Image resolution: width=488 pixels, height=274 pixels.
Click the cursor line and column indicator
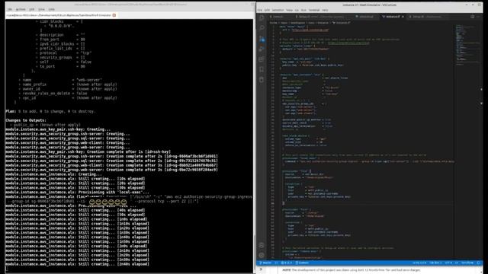pos(419,263)
